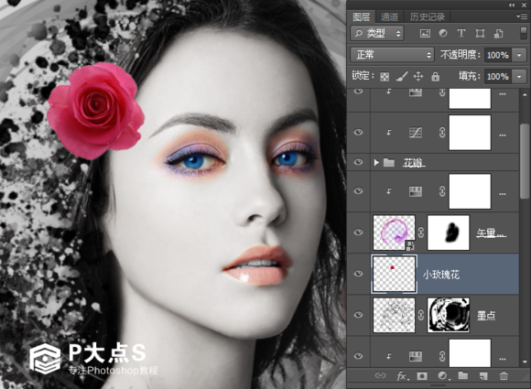Viewport: 531px width, 389px height.
Task: Filter layers by pixel image type
Action: (425, 33)
